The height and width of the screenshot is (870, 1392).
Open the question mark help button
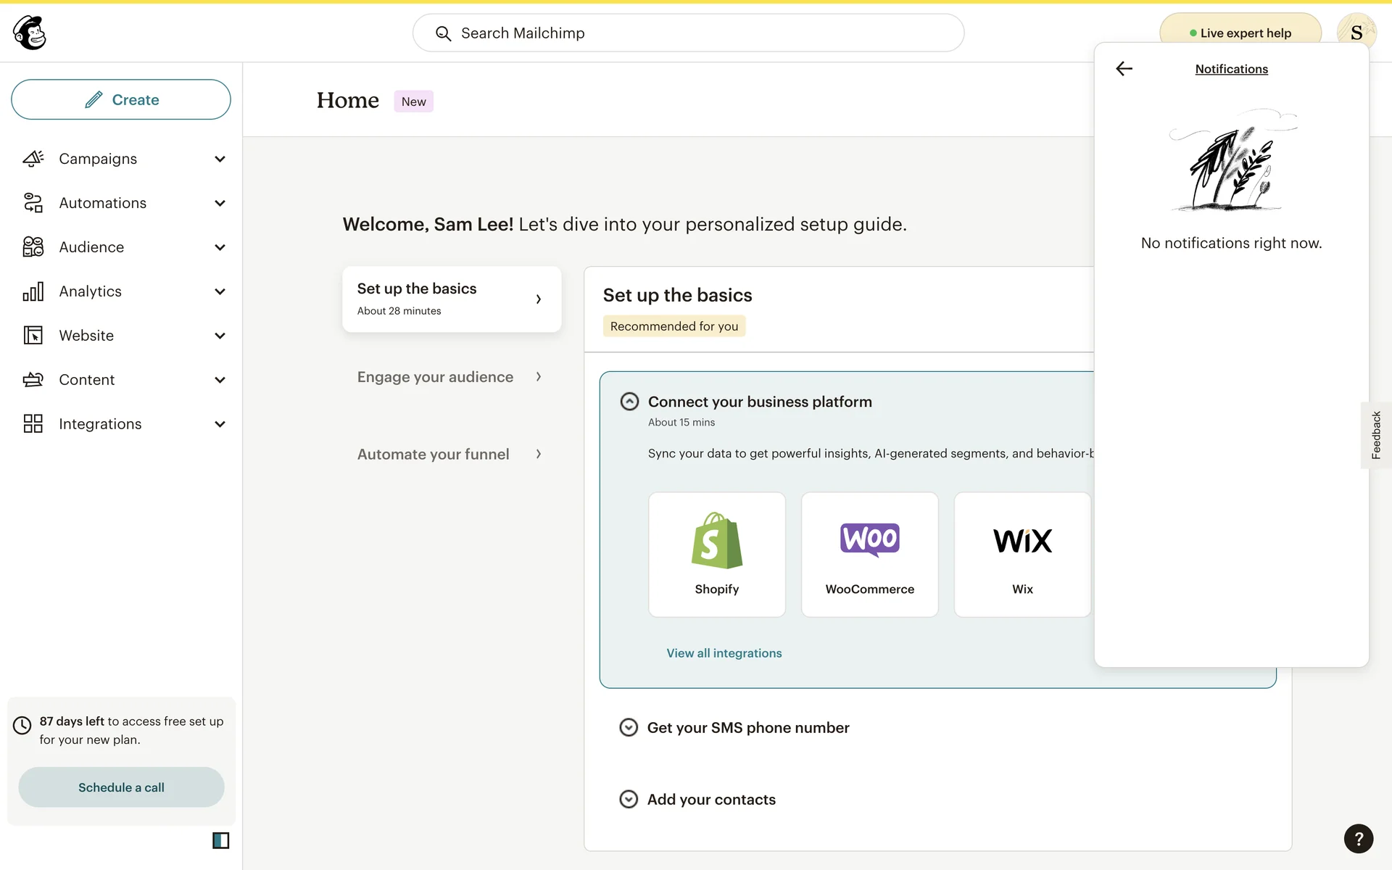[x=1358, y=839]
